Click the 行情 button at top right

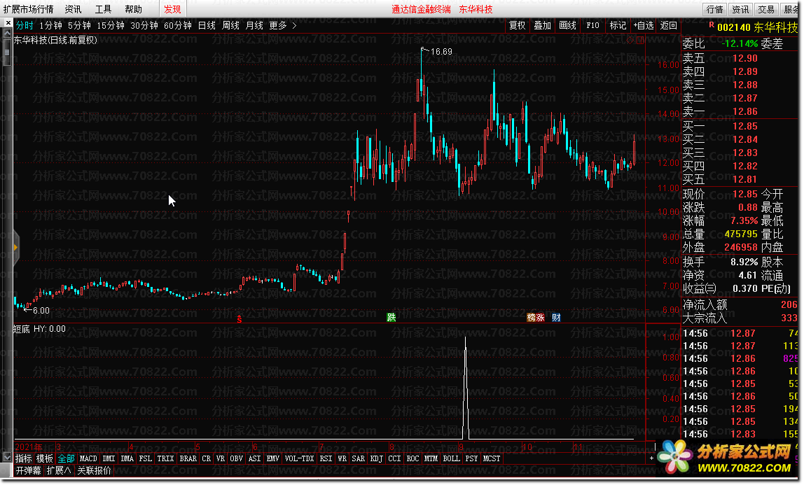714,9
